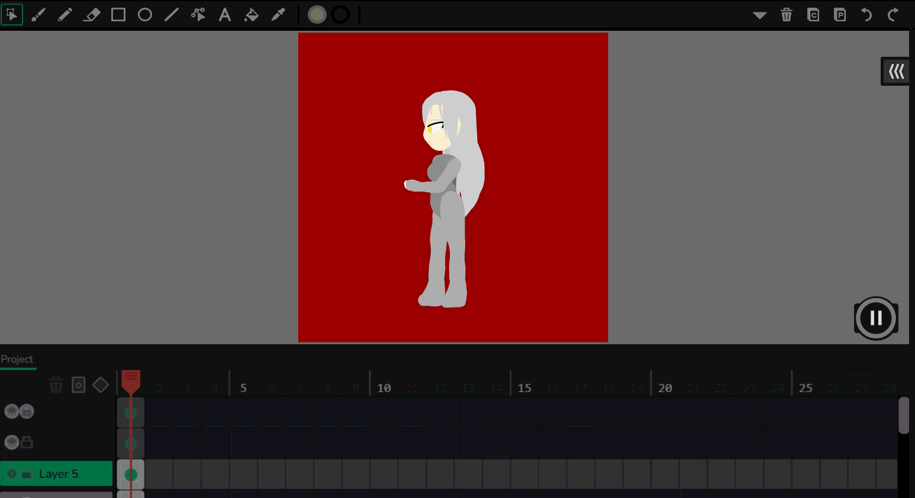Select the Eyedropper tool
Screen dimensions: 915x498
(278, 15)
